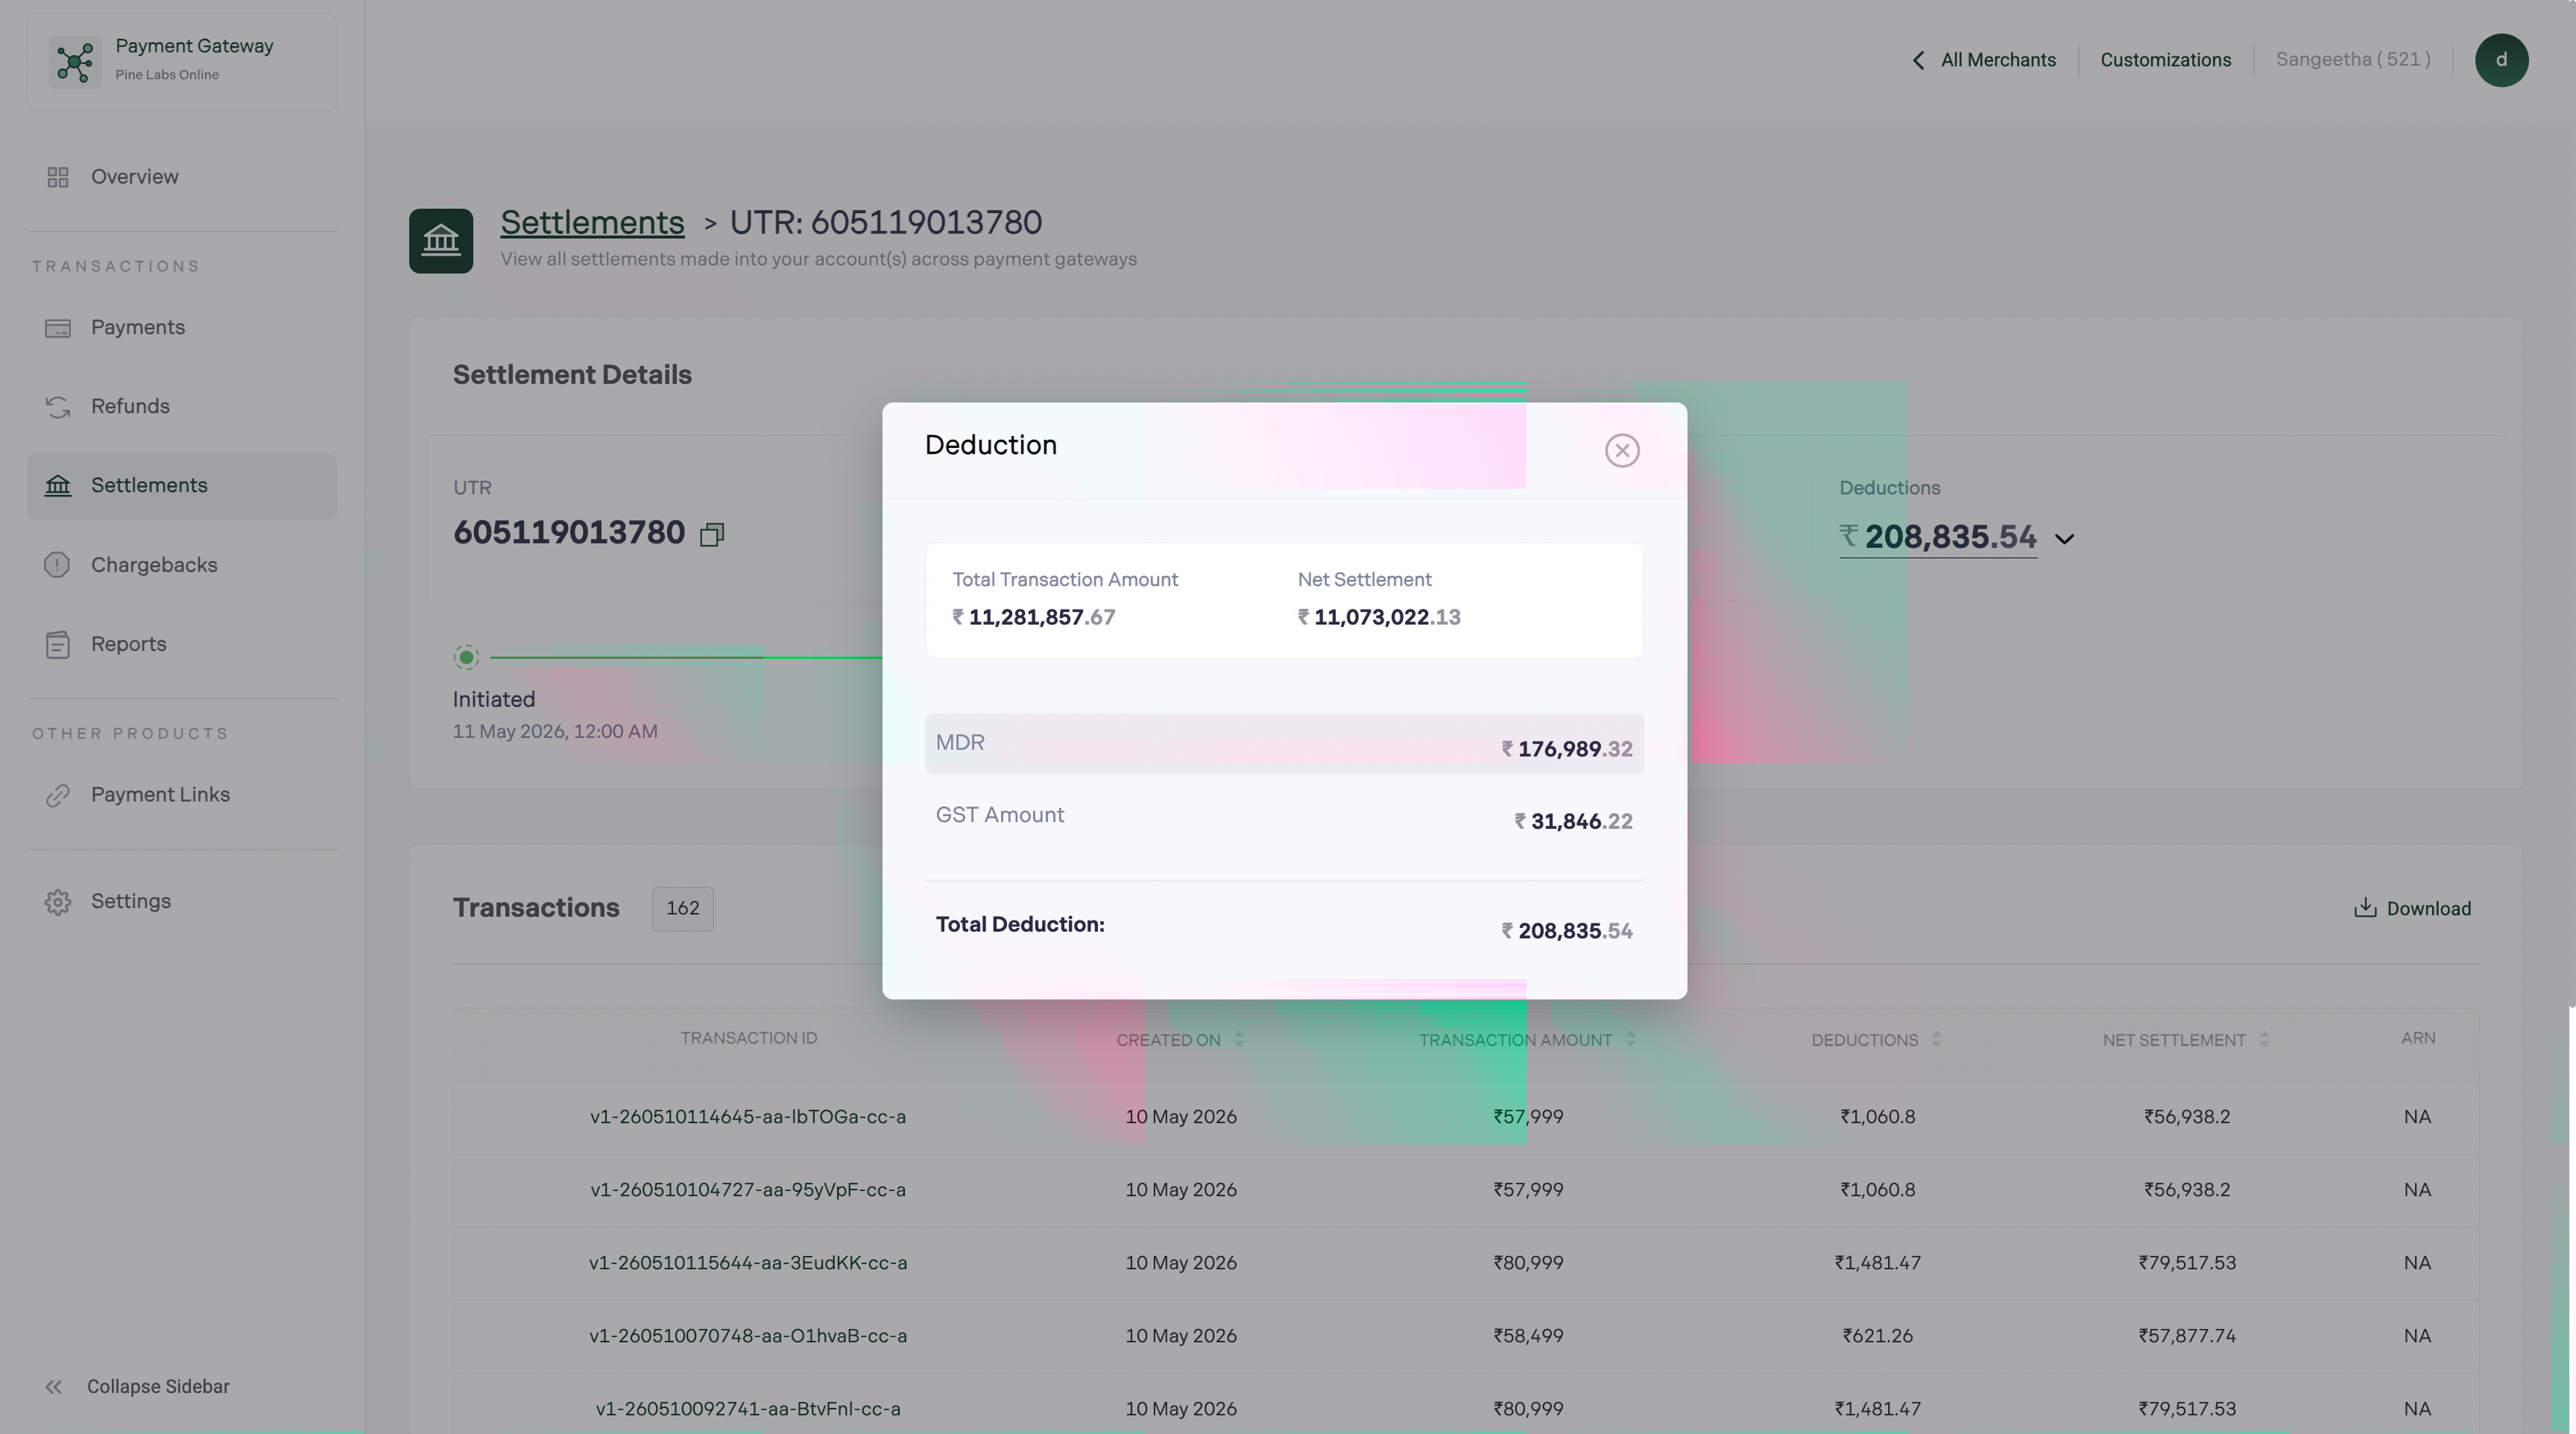Click transaction v1-260510115644-aa-3EudKK-cc-a
The image size is (2576, 1434).
click(x=748, y=1263)
